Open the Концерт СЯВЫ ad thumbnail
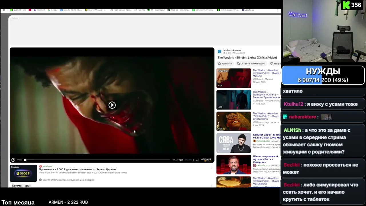The image size is (366, 206). click(234, 143)
